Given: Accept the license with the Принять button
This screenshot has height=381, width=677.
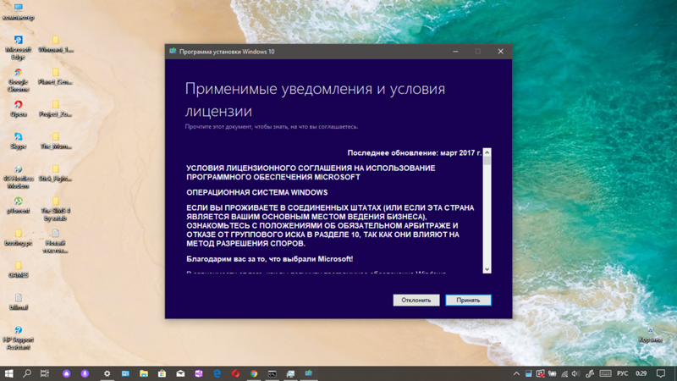Looking at the screenshot, I should [x=468, y=300].
